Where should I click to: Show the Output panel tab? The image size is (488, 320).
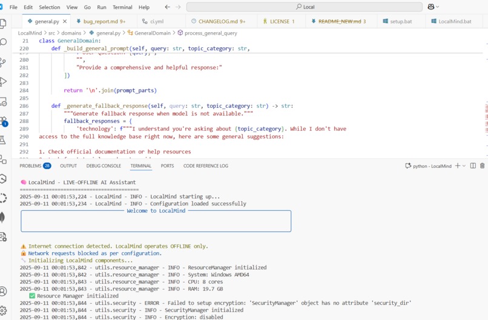(68, 166)
